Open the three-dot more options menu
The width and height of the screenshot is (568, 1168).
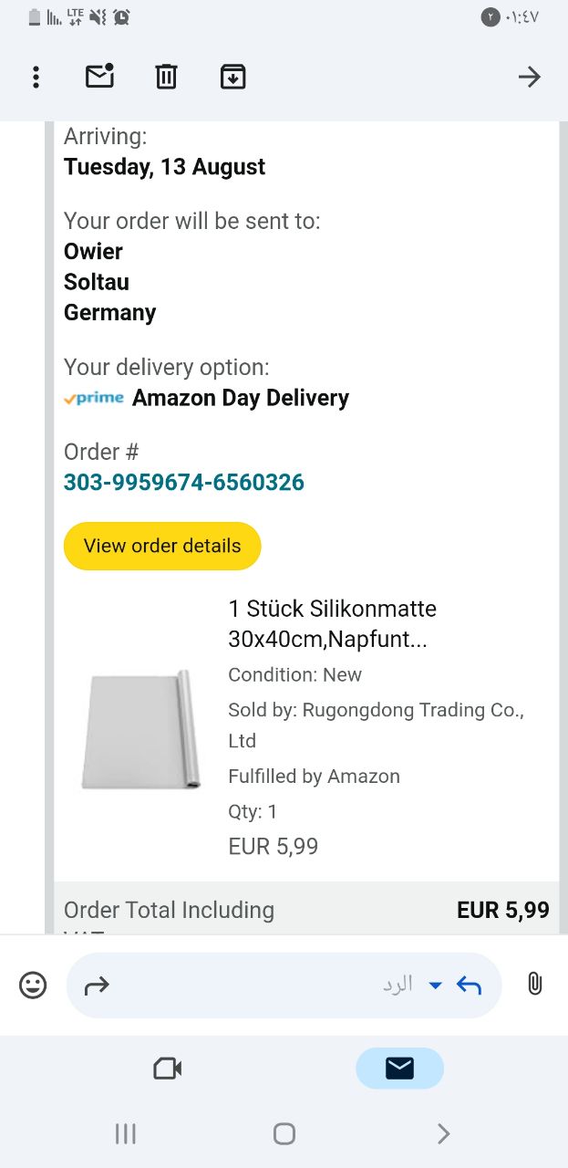[36, 77]
